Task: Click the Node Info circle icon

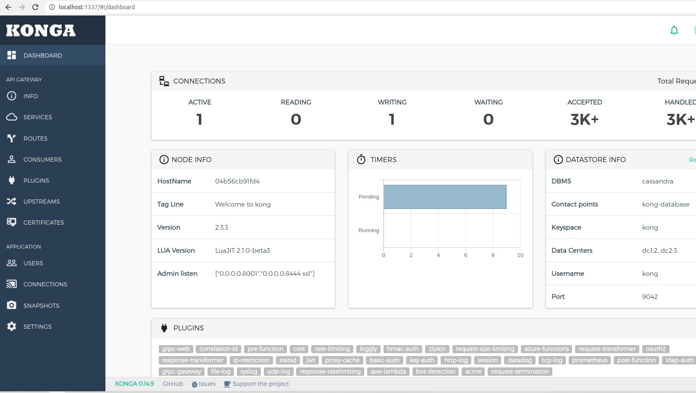Action: (164, 160)
